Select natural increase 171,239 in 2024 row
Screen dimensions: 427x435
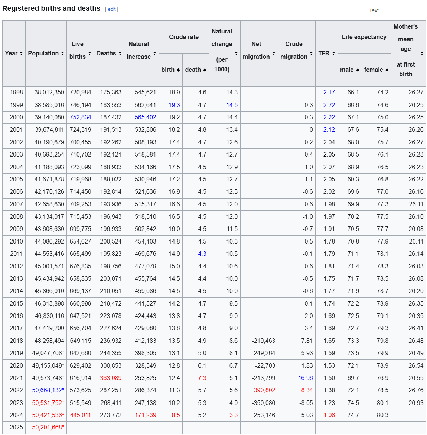pos(146,415)
